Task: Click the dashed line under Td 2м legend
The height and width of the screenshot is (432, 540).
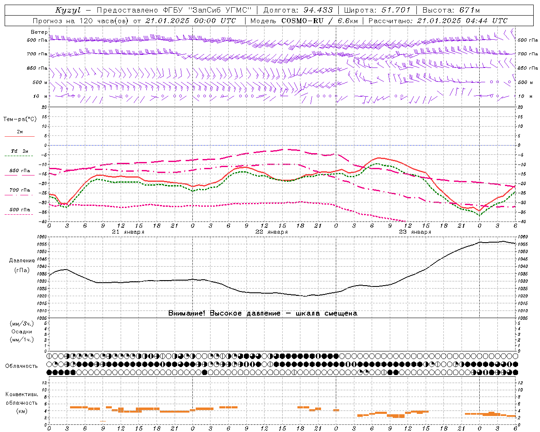Action: (19, 156)
